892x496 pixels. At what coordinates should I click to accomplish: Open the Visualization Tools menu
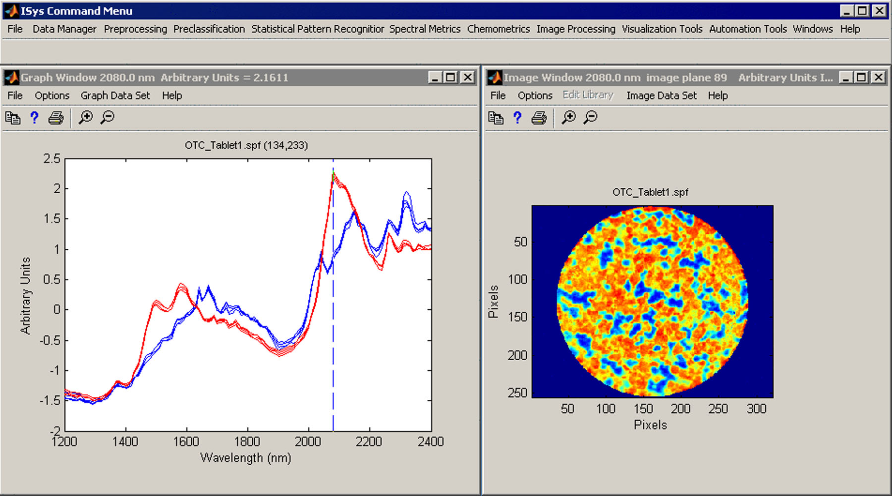[662, 29]
